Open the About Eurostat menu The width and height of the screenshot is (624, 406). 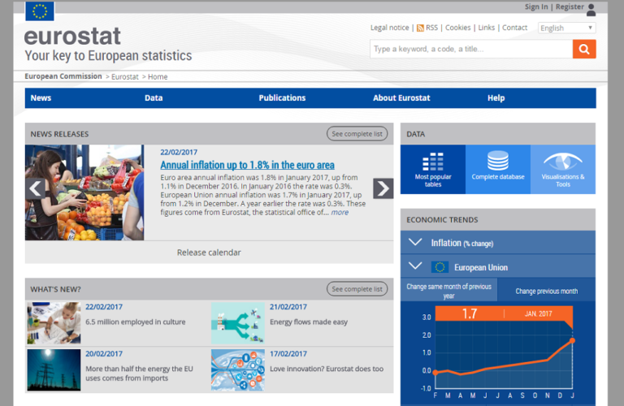401,97
